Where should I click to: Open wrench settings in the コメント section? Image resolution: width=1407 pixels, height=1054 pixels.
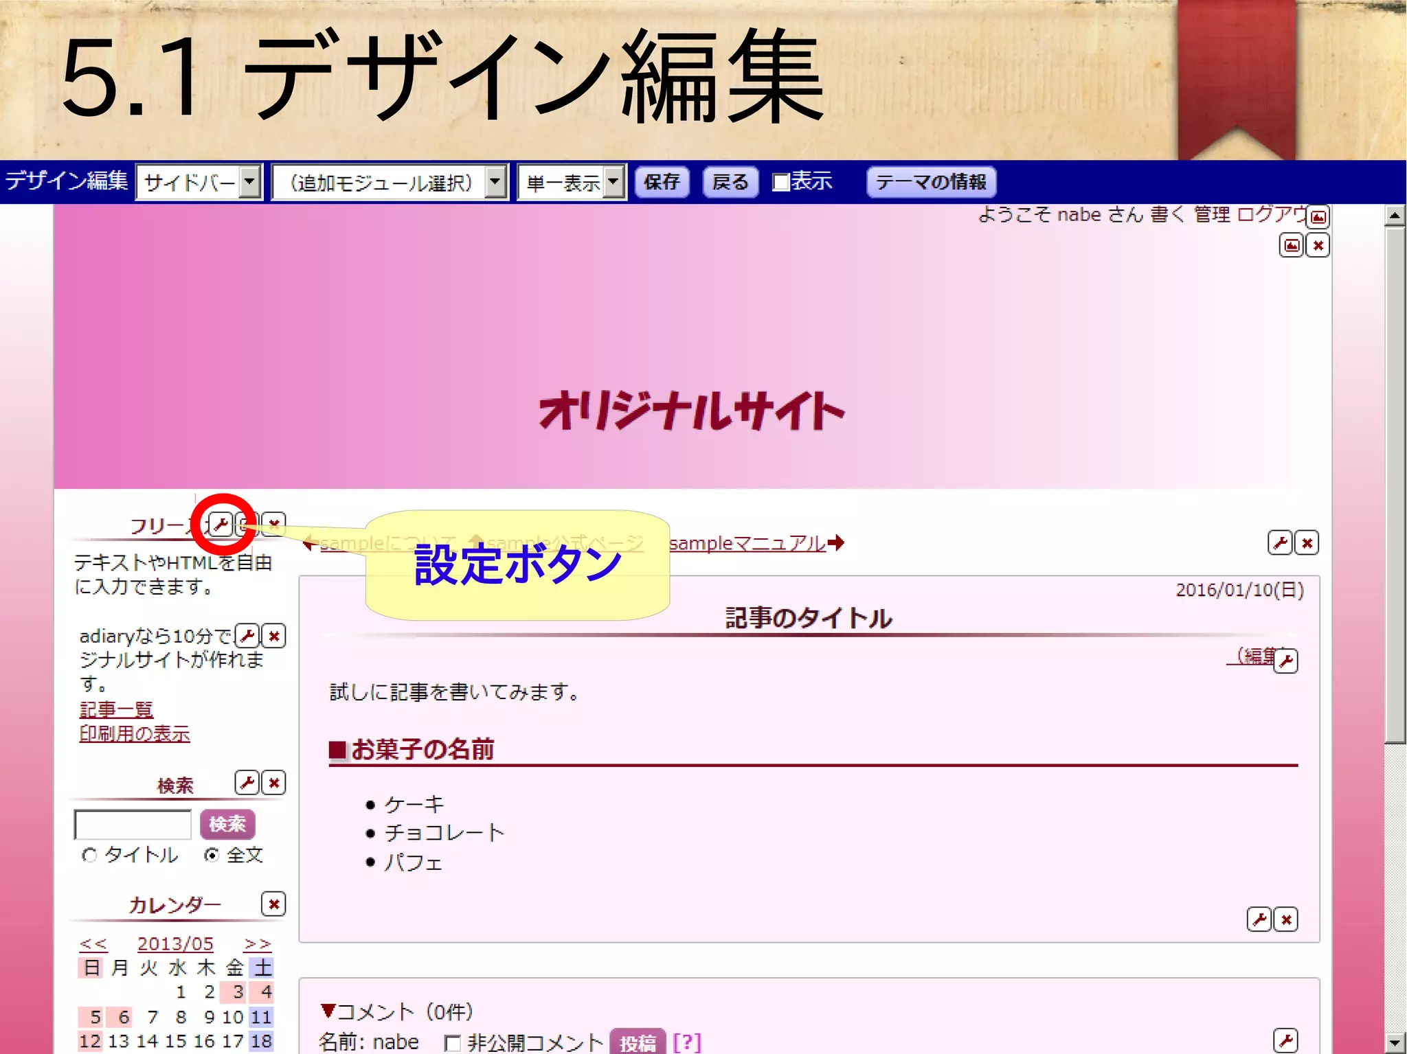click(x=1285, y=1040)
